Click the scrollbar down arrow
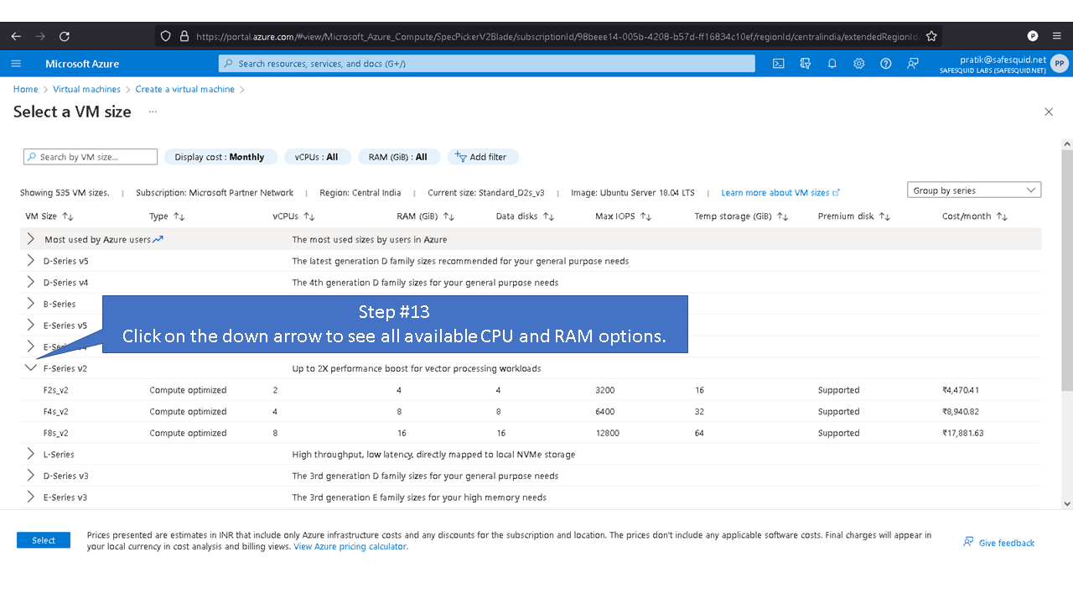The height and width of the screenshot is (604, 1073). (x=1066, y=504)
